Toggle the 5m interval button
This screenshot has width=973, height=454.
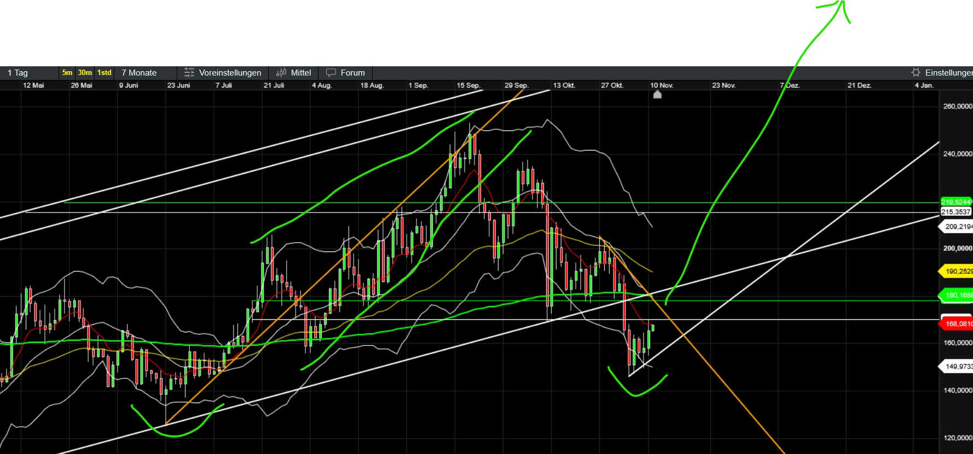[67, 73]
